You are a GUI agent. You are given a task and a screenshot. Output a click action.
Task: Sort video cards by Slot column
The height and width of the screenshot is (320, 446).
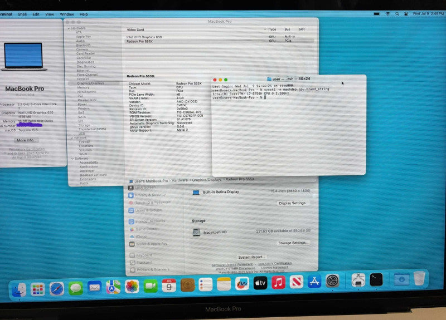pyautogui.click(x=302, y=29)
